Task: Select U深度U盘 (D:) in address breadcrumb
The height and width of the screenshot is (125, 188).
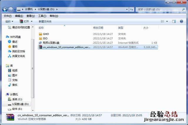Action: pyautogui.click(x=46, y=9)
